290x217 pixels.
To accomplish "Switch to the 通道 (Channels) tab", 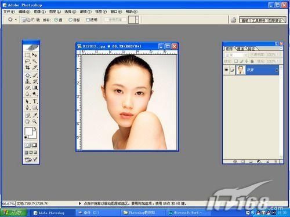I will coord(241,49).
